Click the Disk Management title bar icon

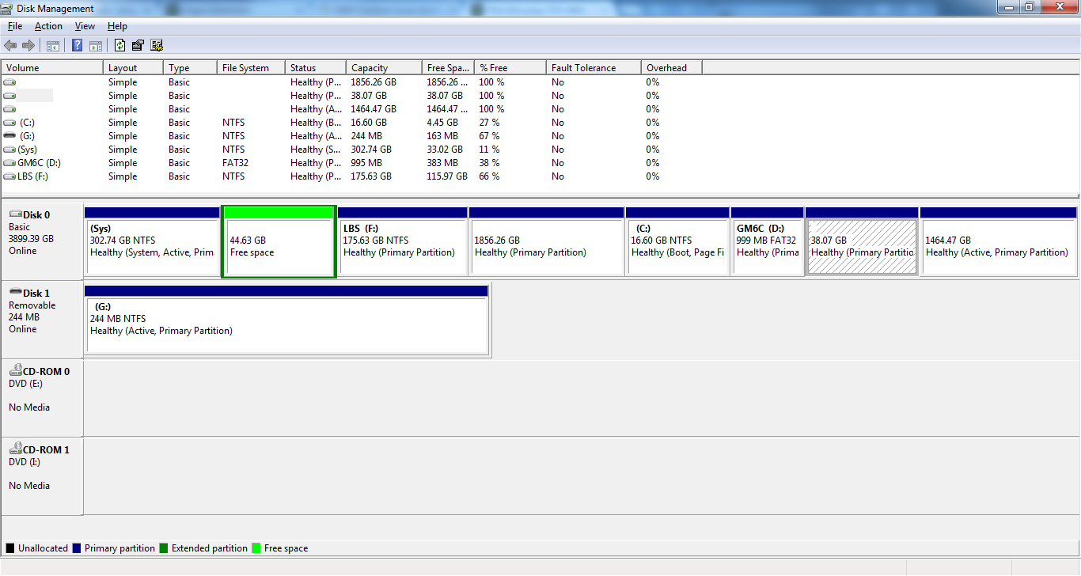tap(7, 8)
